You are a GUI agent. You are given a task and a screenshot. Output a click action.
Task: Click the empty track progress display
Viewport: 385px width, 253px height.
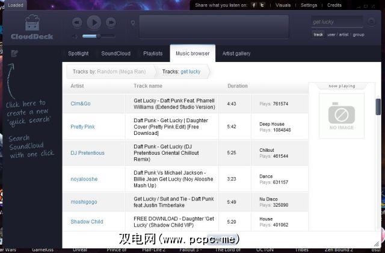[214, 27]
